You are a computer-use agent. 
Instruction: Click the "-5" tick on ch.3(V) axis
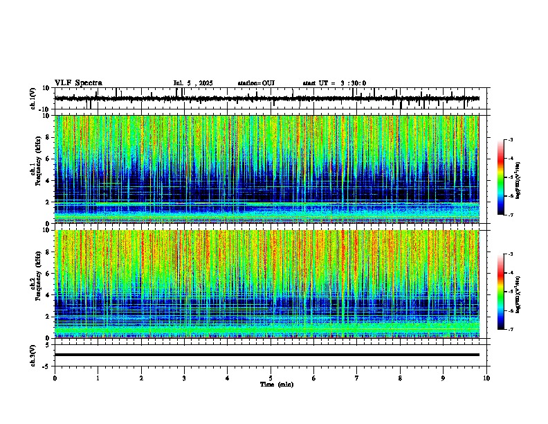click(46, 366)
